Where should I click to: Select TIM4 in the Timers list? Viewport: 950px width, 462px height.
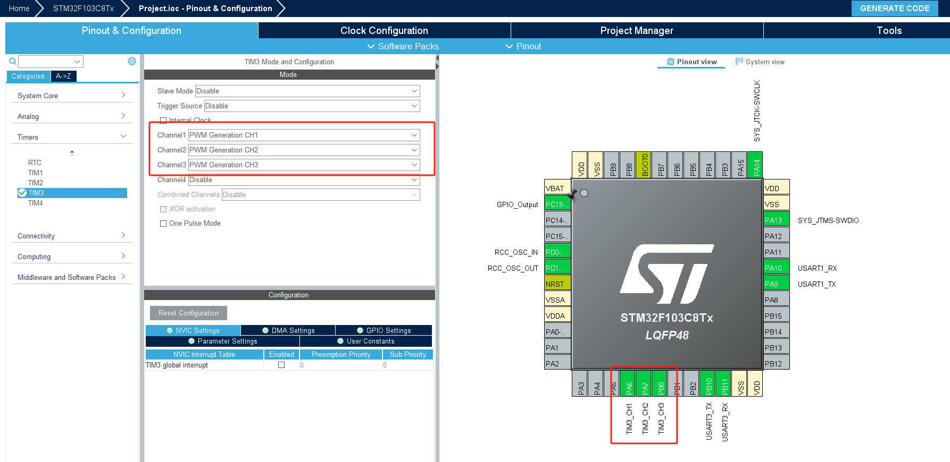pos(36,203)
